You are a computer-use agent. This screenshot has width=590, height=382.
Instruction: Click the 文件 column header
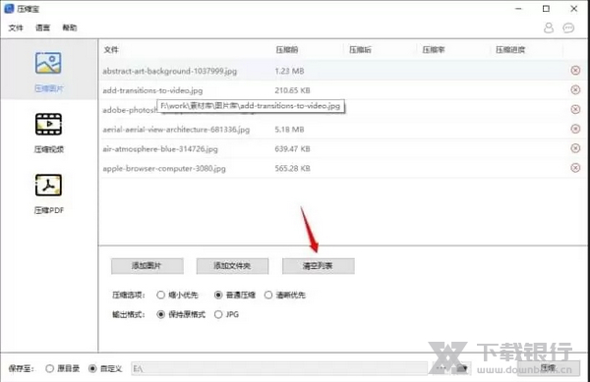pyautogui.click(x=111, y=49)
